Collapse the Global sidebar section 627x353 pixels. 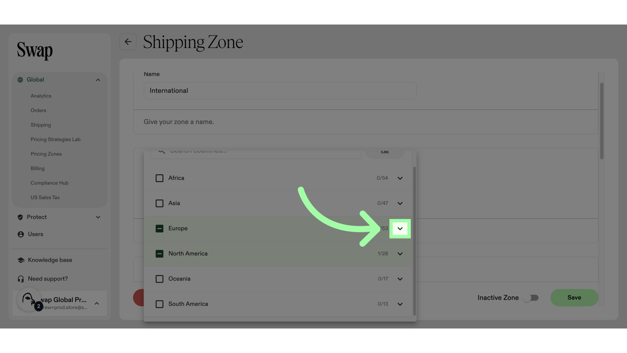(x=98, y=80)
